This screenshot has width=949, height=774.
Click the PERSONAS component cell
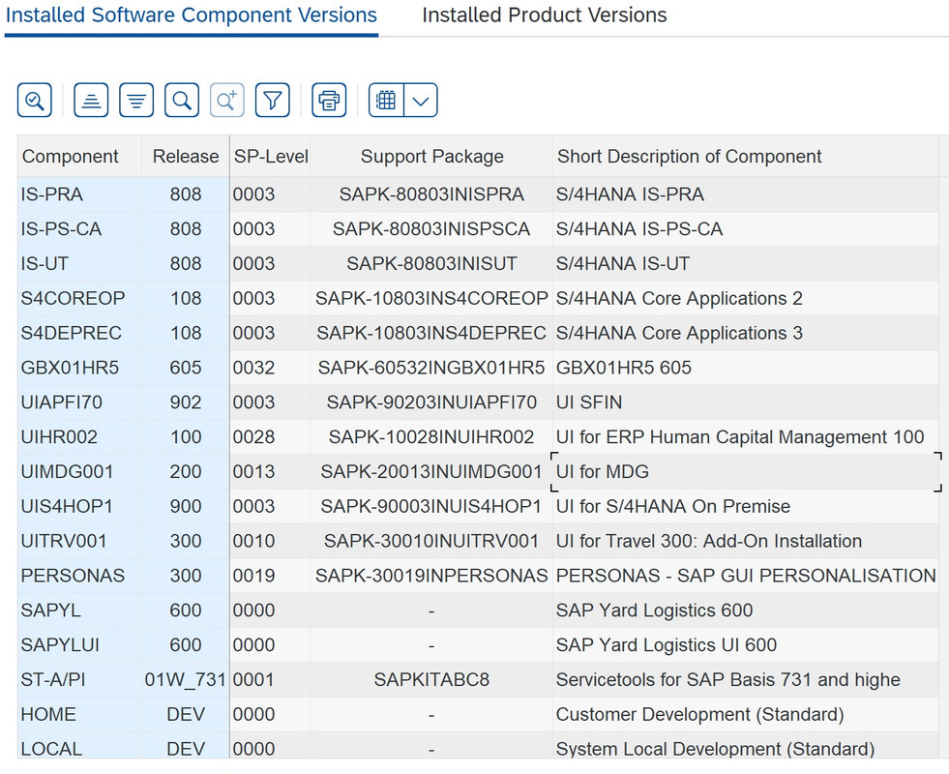[73, 576]
